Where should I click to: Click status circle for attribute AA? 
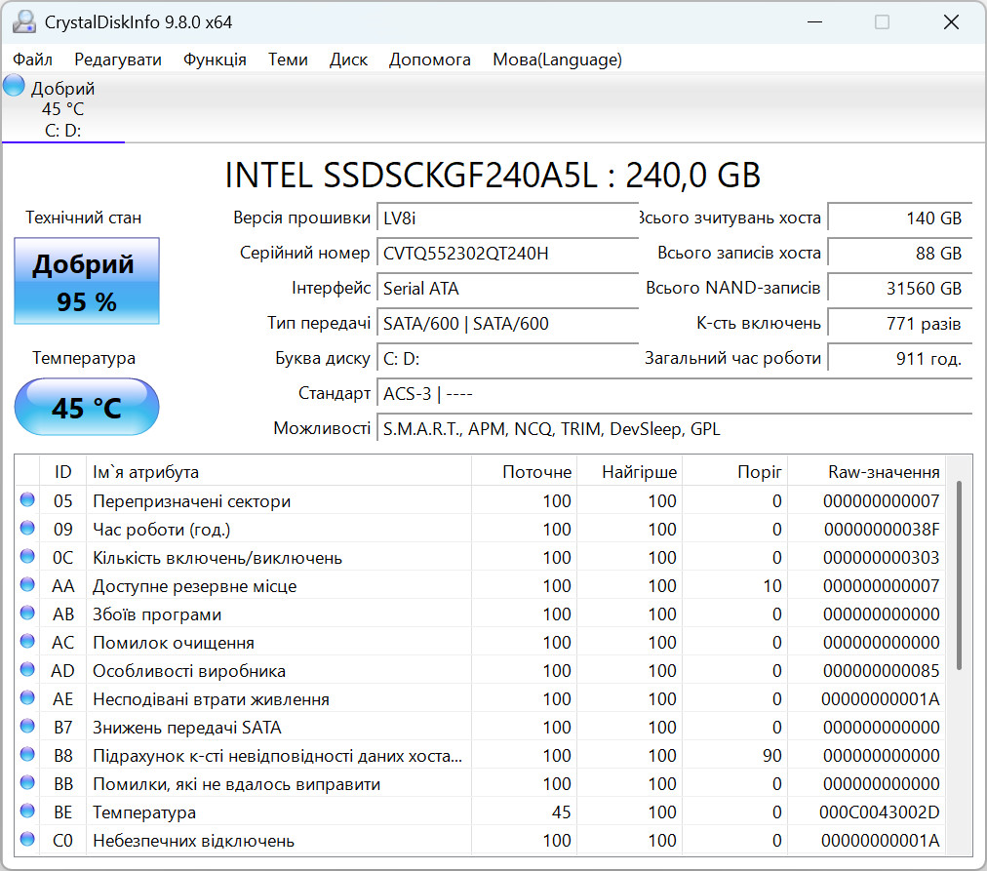(x=27, y=584)
